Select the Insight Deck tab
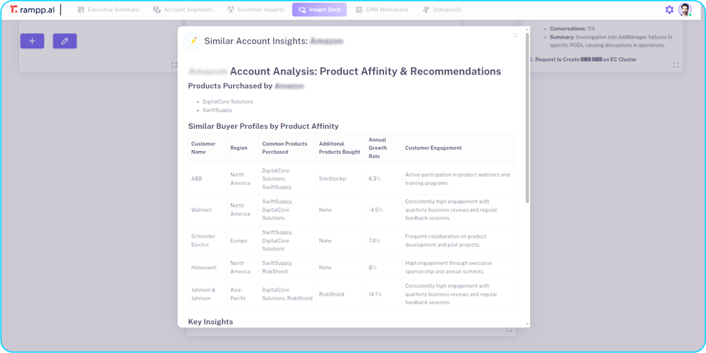 (319, 10)
